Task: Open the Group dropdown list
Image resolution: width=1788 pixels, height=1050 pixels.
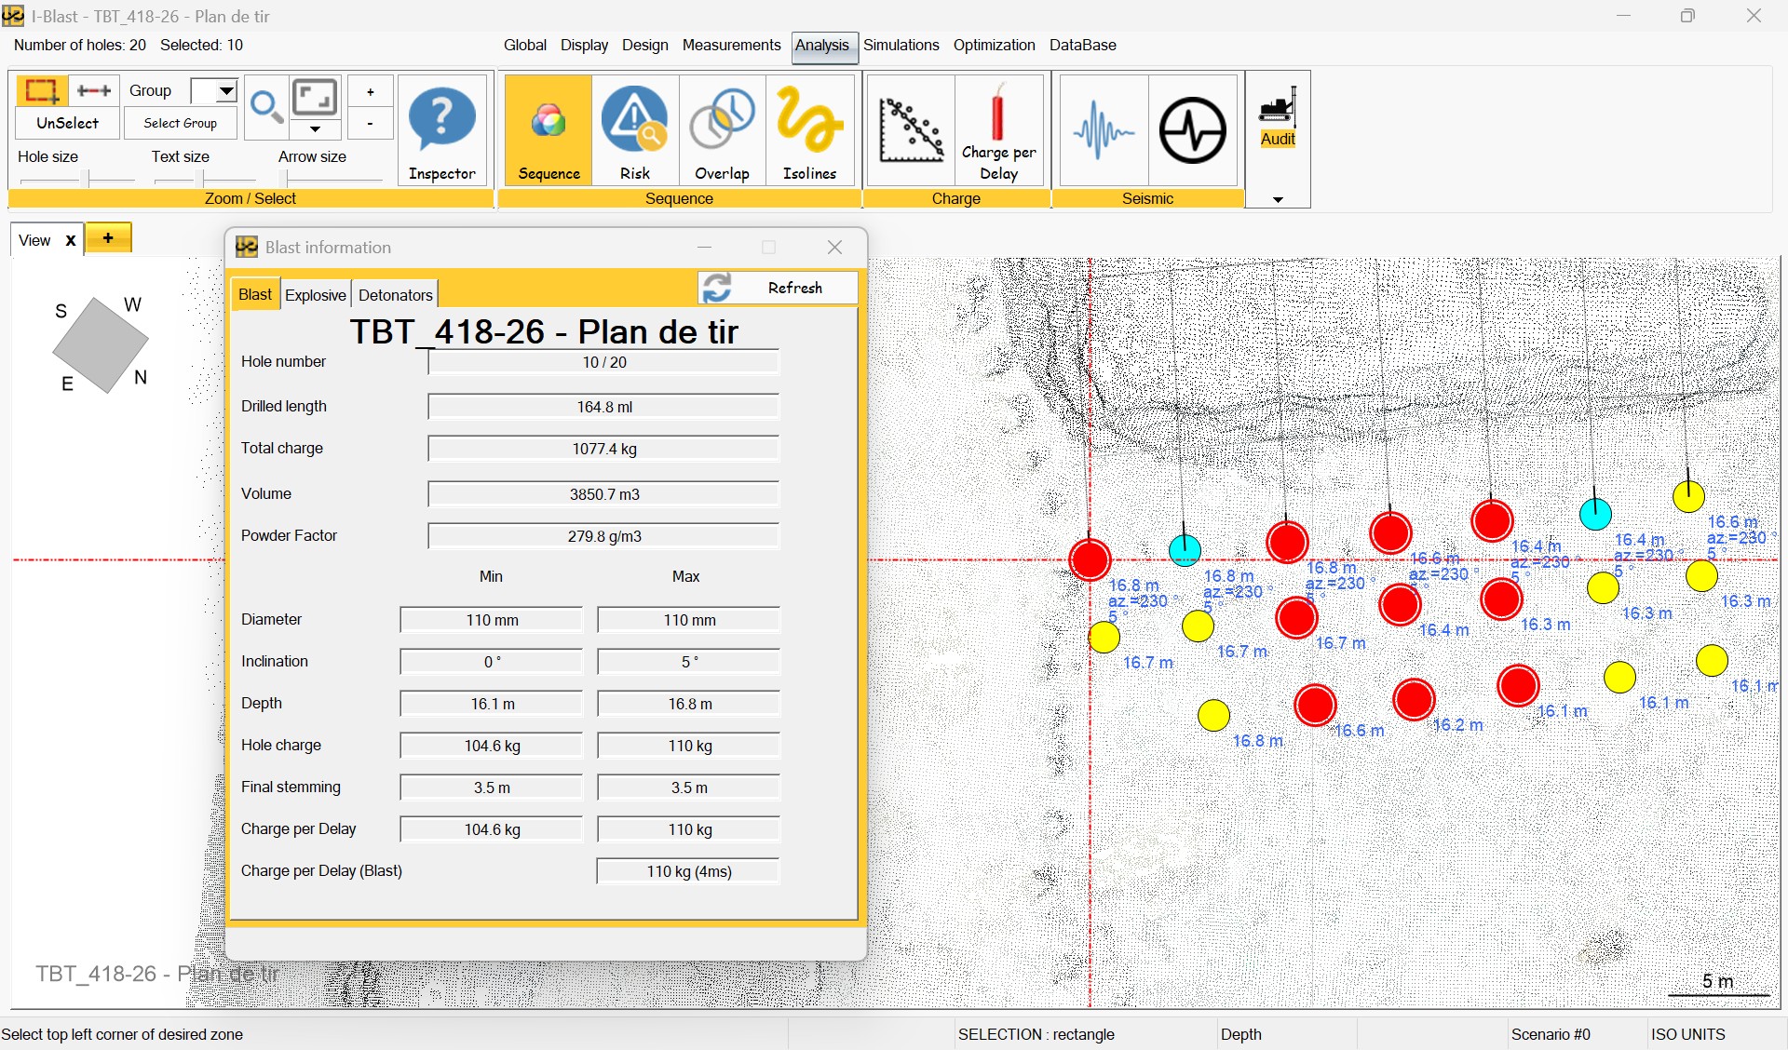Action: (x=225, y=90)
